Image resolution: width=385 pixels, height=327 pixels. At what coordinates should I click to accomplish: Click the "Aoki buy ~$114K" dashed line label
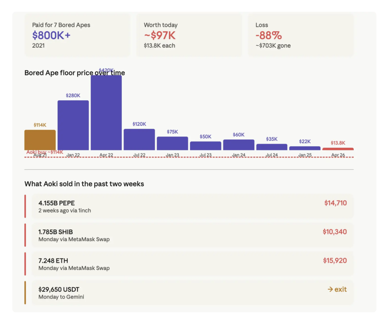coord(45,152)
